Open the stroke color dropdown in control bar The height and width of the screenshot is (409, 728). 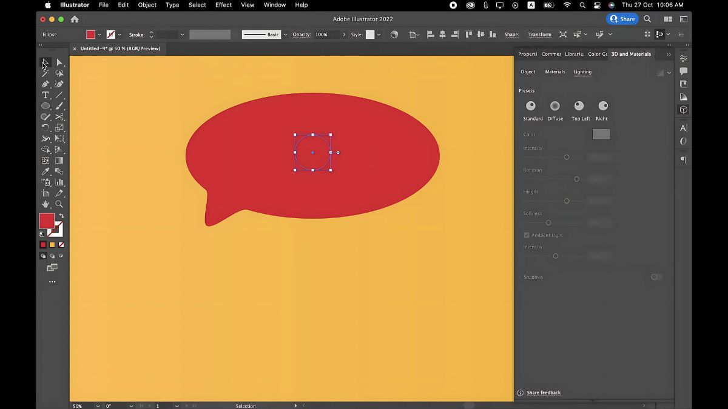(x=120, y=35)
